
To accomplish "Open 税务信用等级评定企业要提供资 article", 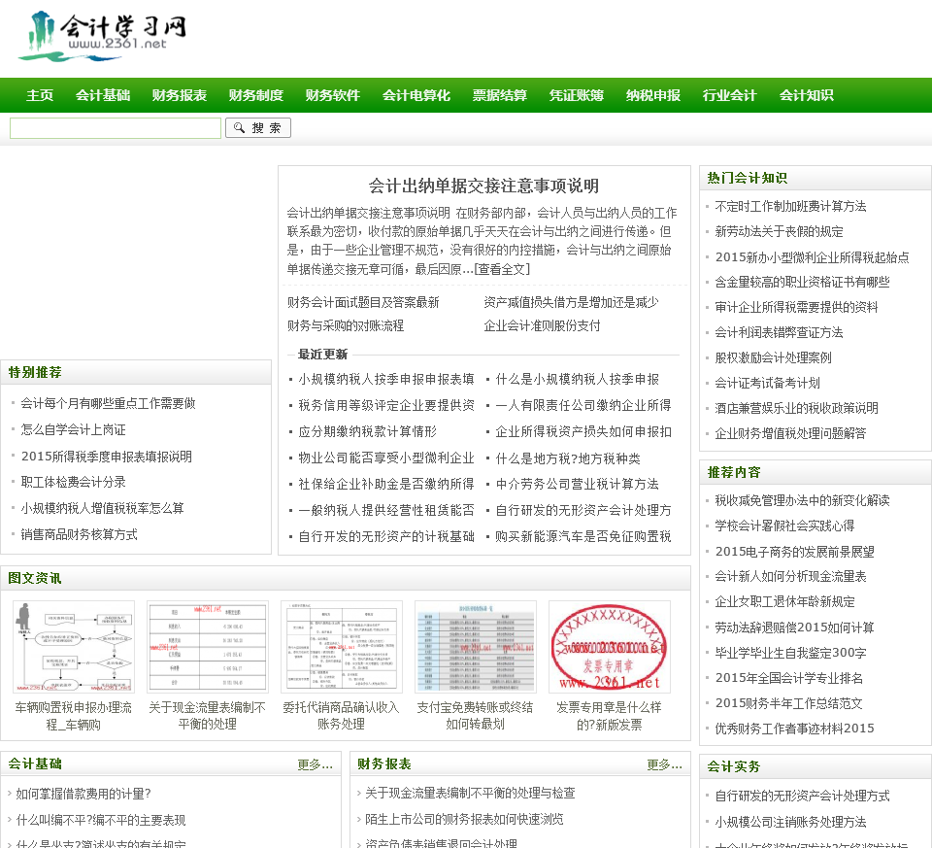I will [x=385, y=405].
